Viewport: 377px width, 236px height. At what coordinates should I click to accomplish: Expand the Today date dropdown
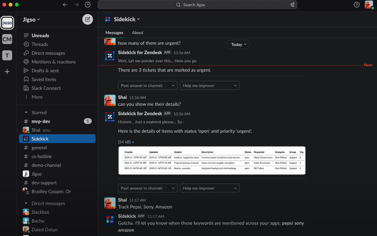238,44
